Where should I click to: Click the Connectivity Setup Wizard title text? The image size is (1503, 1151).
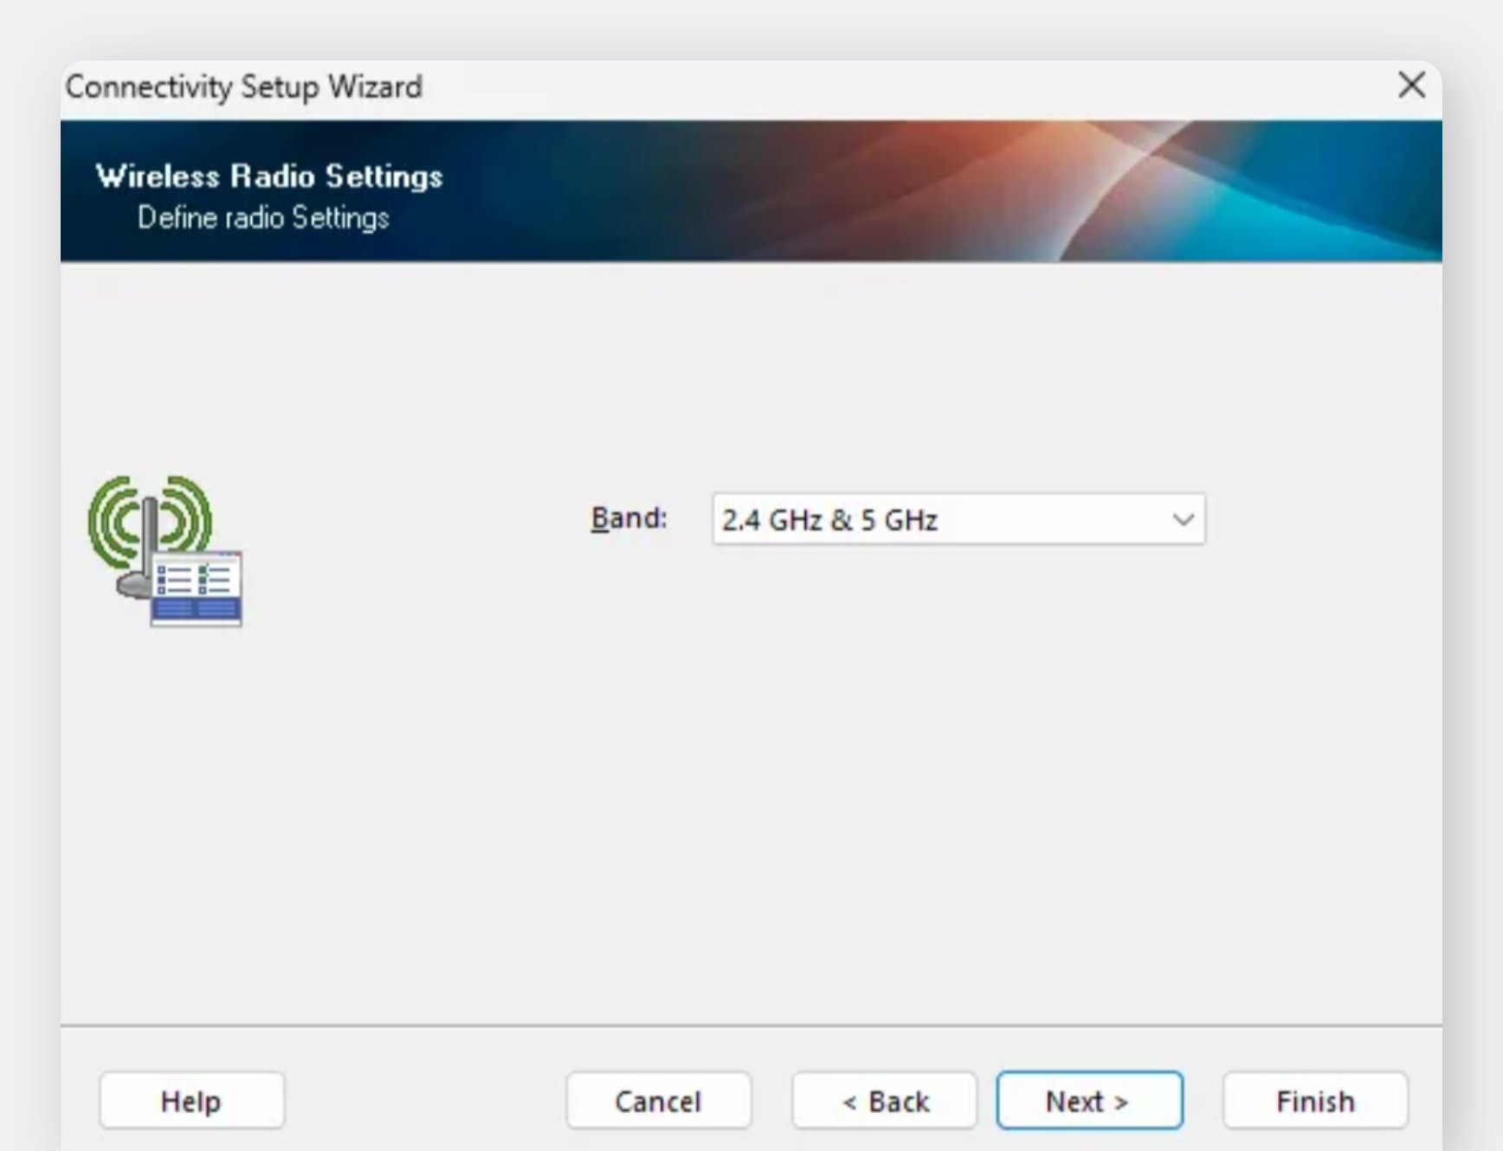pyautogui.click(x=244, y=87)
